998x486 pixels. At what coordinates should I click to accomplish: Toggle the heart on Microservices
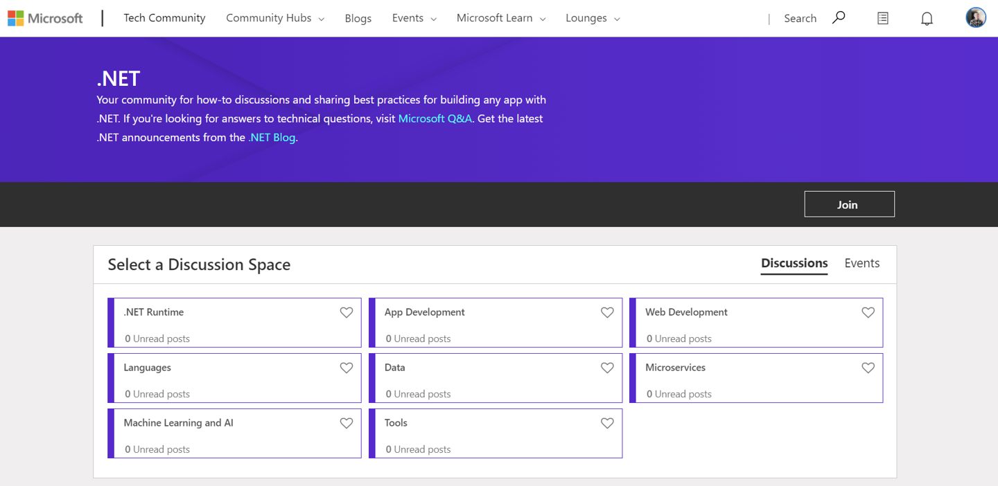[x=868, y=368]
